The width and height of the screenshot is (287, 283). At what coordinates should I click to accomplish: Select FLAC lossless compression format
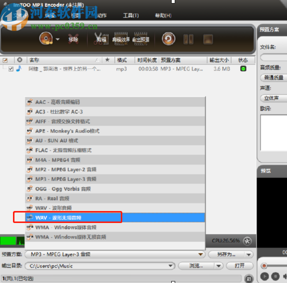115,150
